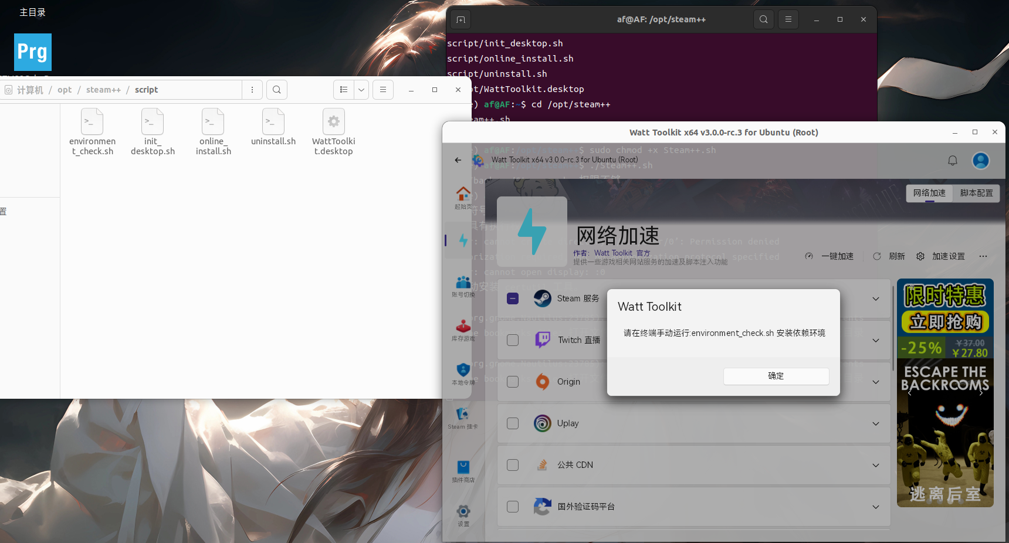
Task: Click the 公共 CDN icon
Action: pyautogui.click(x=543, y=465)
